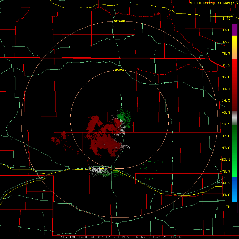239x239 pixels.
Task: Pick the blue segment of the color bar
Action: [x=234, y=183]
